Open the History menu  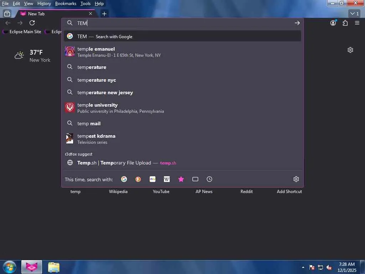coord(44,4)
